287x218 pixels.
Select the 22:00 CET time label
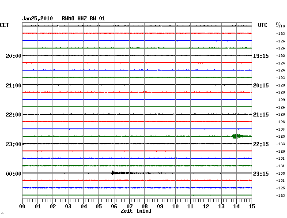pos(14,115)
